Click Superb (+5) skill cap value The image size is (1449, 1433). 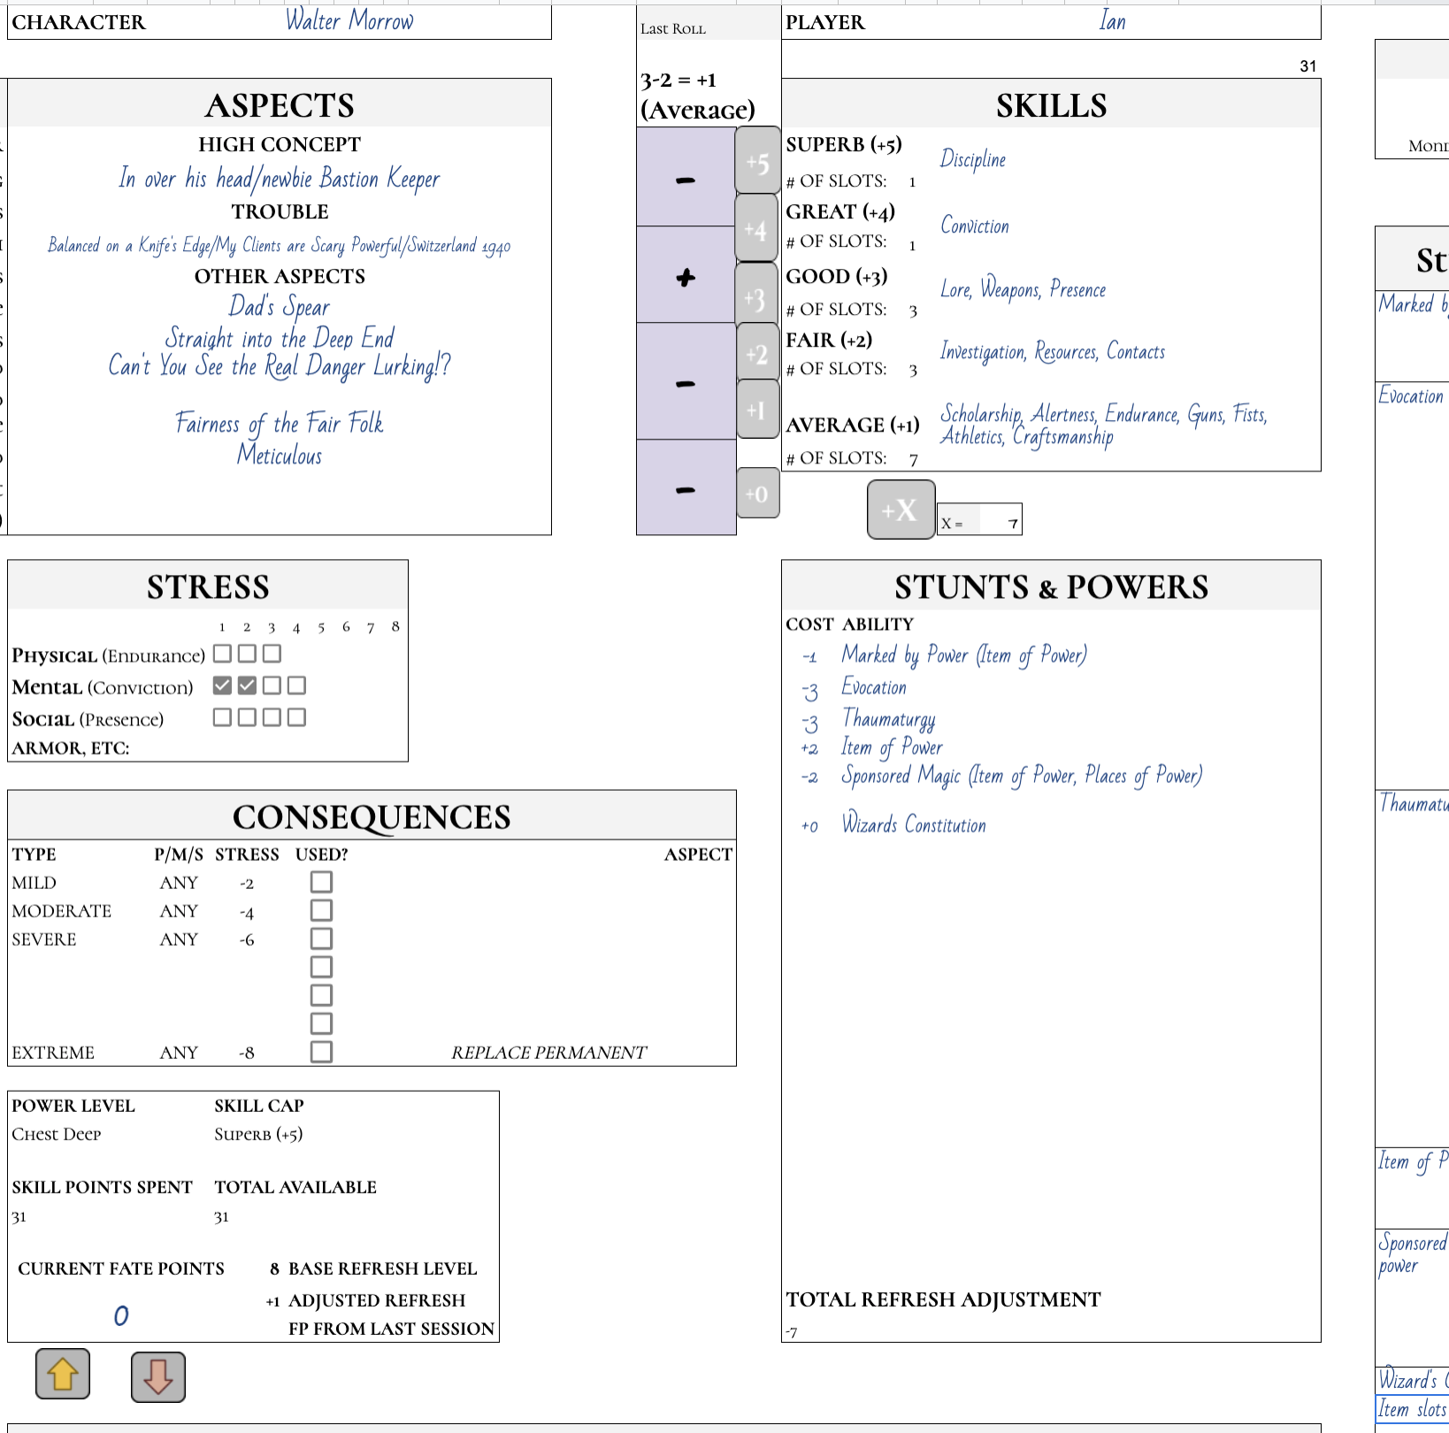click(258, 1134)
